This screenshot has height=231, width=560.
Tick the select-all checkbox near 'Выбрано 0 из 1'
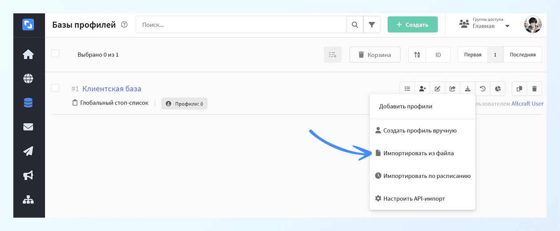point(55,54)
